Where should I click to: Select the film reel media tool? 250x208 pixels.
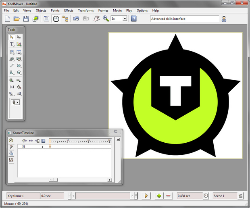[12, 59]
